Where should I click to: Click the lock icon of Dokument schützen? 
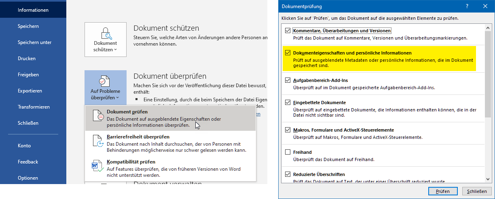[106, 33]
